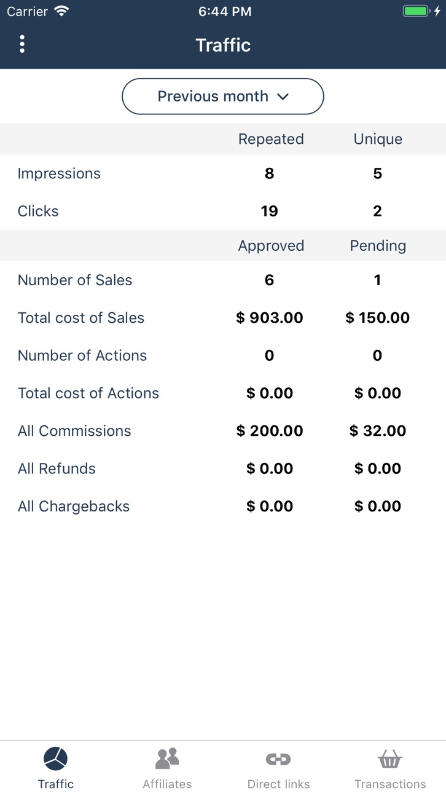Select the Impressions row label
This screenshot has height=793, width=446.
(x=59, y=173)
